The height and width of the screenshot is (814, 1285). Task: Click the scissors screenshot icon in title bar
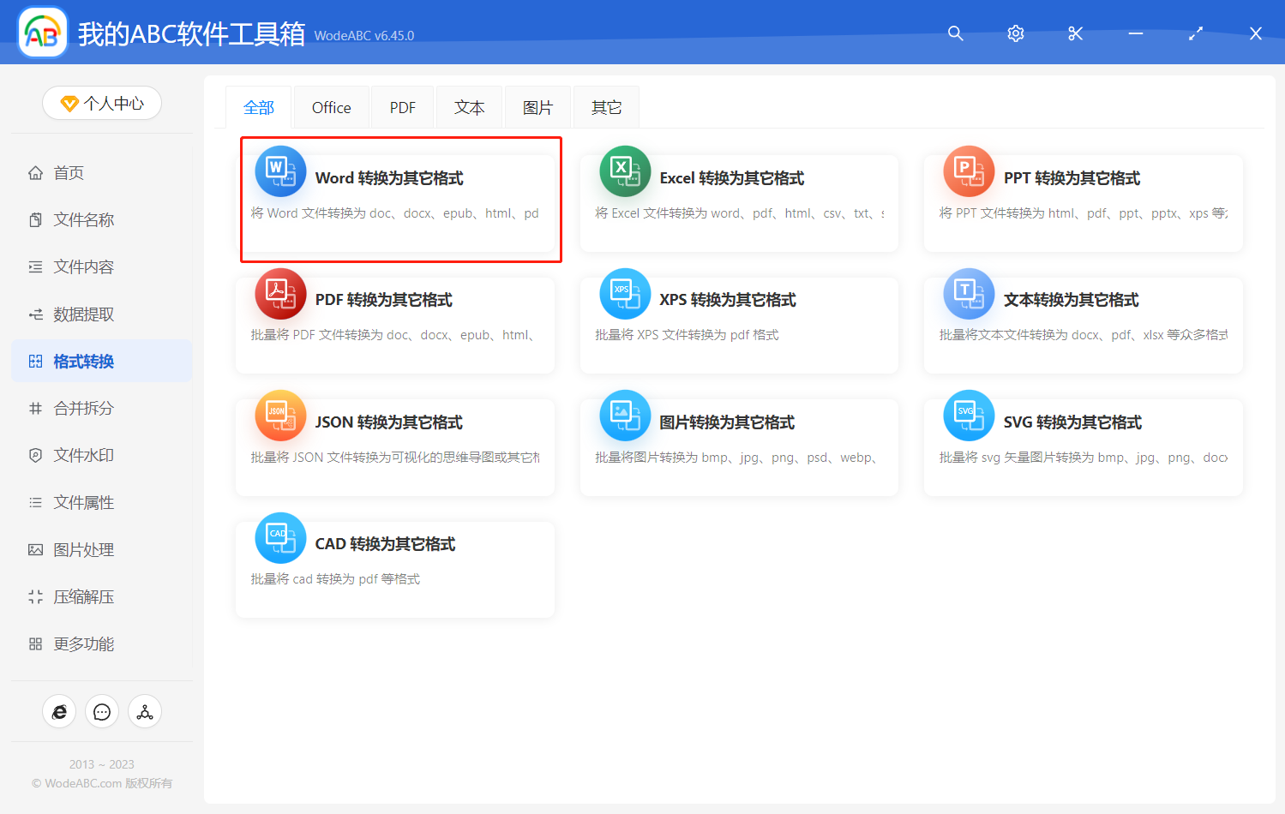pos(1075,33)
